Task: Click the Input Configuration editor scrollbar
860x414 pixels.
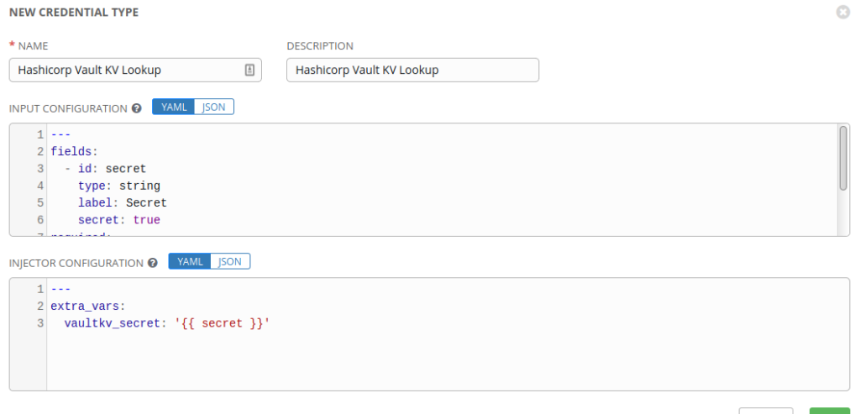Action: coord(842,158)
